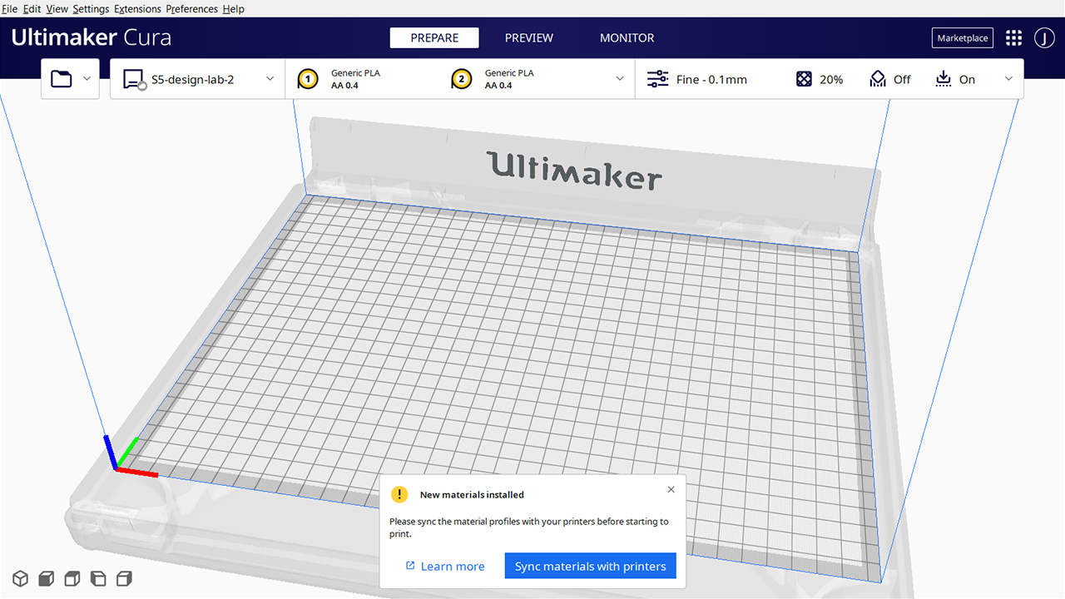This screenshot has width=1065, height=599.
Task: Expand the open file dropdown arrow
Action: click(87, 79)
